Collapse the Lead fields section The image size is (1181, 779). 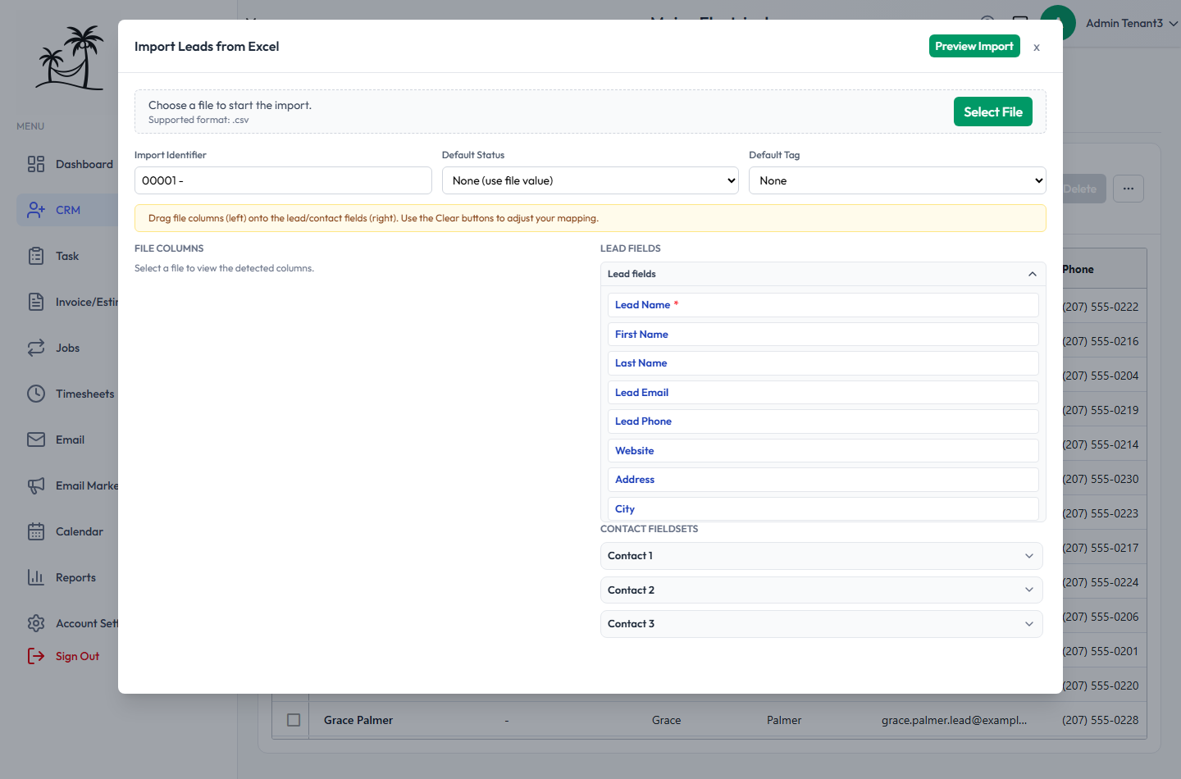pyautogui.click(x=822, y=274)
